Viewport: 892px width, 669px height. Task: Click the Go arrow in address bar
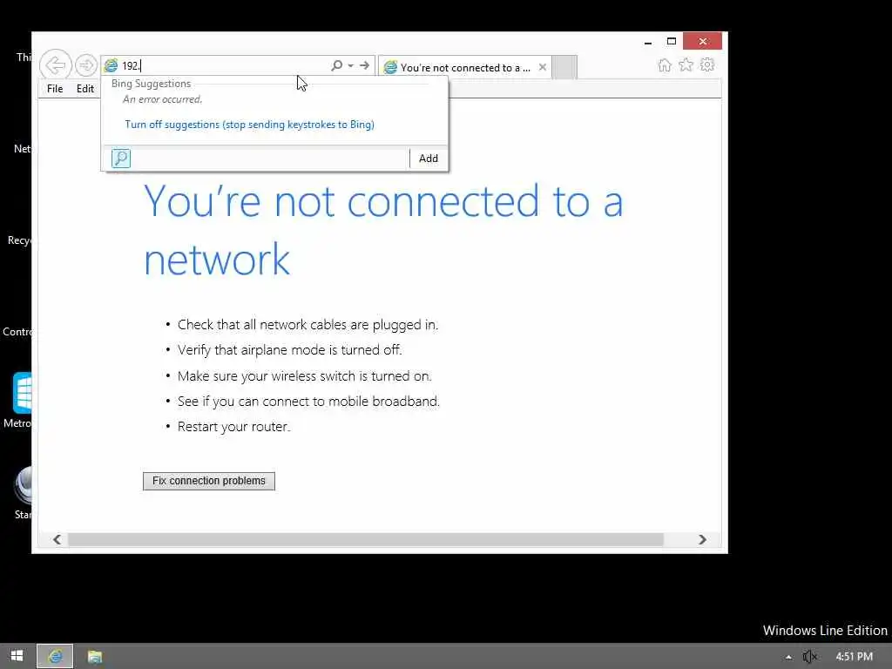click(365, 65)
